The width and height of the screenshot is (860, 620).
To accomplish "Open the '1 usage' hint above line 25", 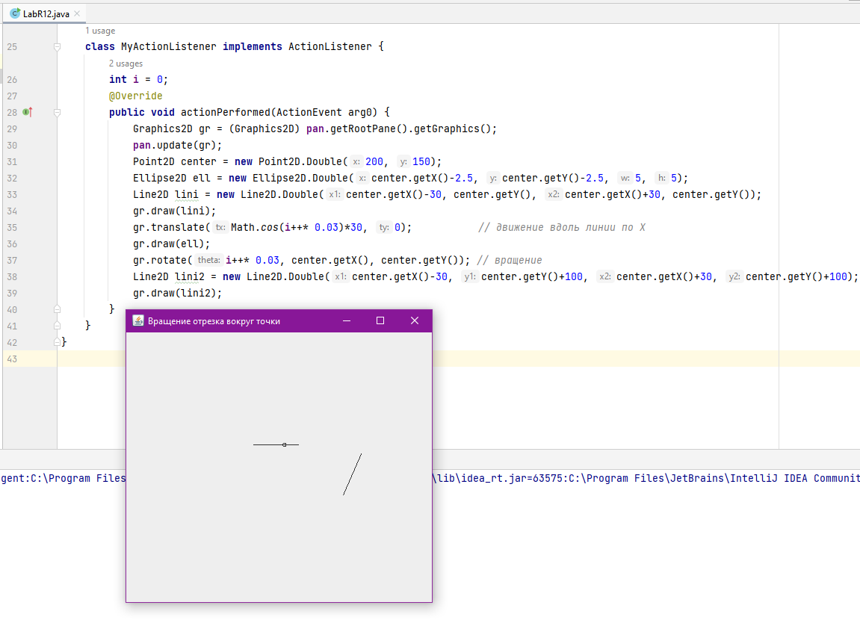I will 100,31.
